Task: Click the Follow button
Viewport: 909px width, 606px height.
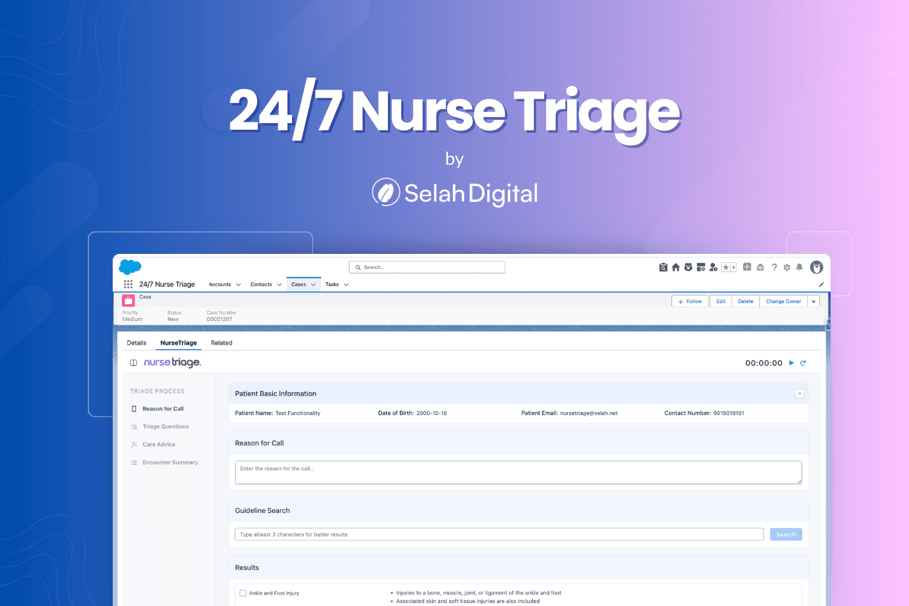Action: pos(690,301)
